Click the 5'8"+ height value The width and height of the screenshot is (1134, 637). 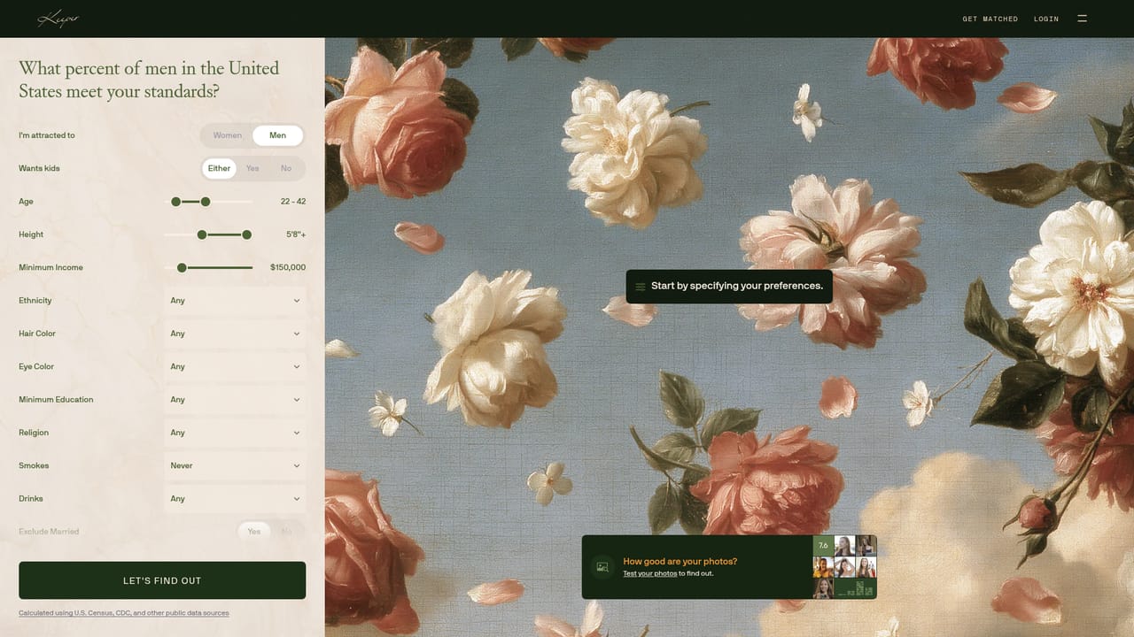click(296, 234)
